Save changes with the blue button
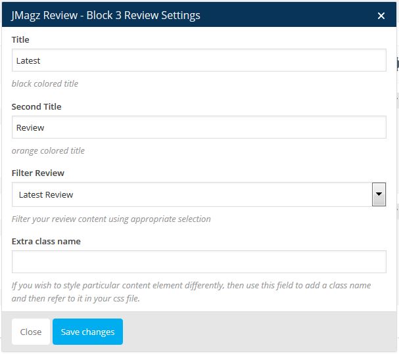Viewport: 399px width, 354px height. tap(87, 332)
